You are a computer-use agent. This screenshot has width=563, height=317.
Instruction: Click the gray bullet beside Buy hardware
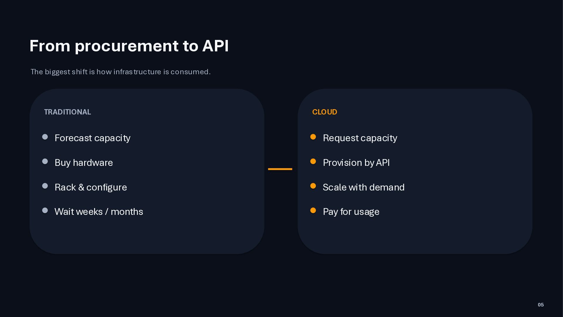point(45,161)
